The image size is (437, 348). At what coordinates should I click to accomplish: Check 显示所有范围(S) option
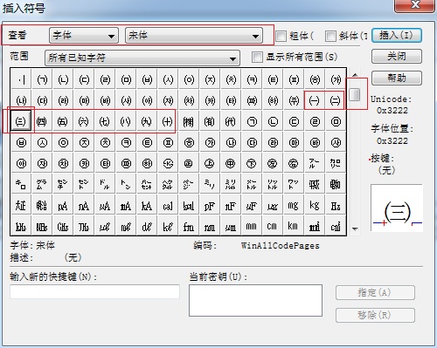click(257, 57)
